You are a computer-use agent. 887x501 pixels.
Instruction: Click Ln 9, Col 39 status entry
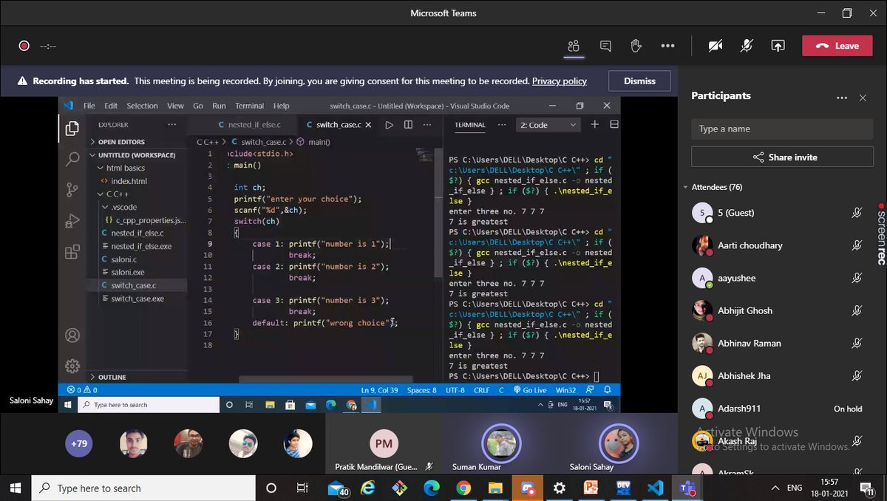pyautogui.click(x=381, y=390)
